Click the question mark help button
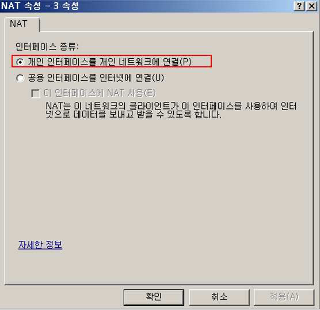Viewport: 320px width, 310px height. pyautogui.click(x=299, y=6)
